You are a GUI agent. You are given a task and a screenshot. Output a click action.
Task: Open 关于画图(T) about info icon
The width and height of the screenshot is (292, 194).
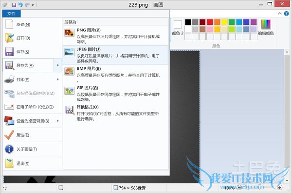(x=9, y=149)
